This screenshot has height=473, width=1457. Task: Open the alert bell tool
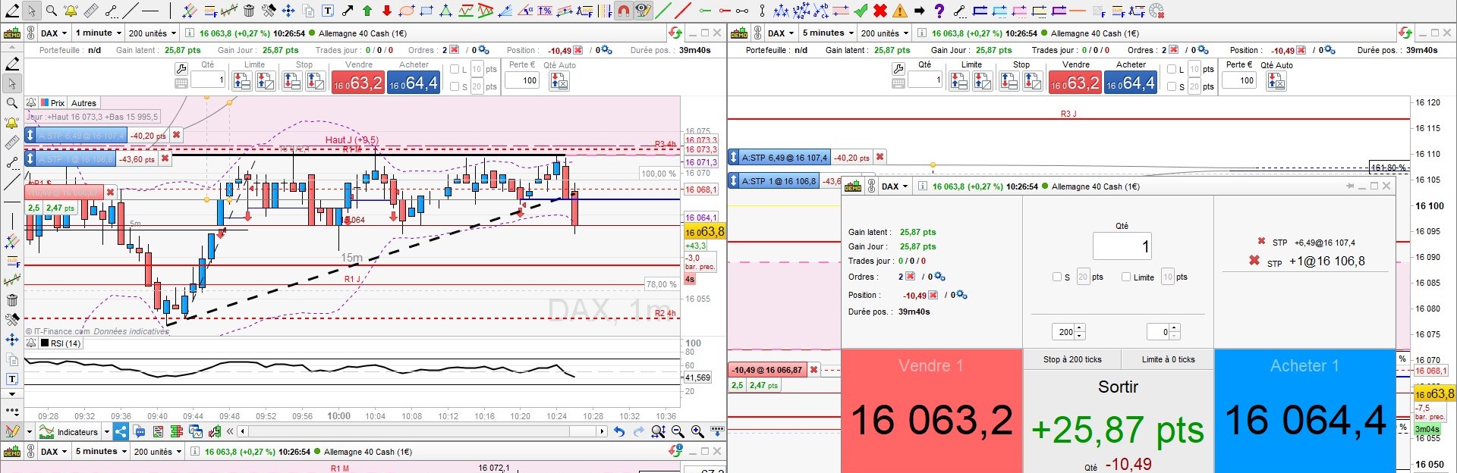pyautogui.click(x=71, y=11)
